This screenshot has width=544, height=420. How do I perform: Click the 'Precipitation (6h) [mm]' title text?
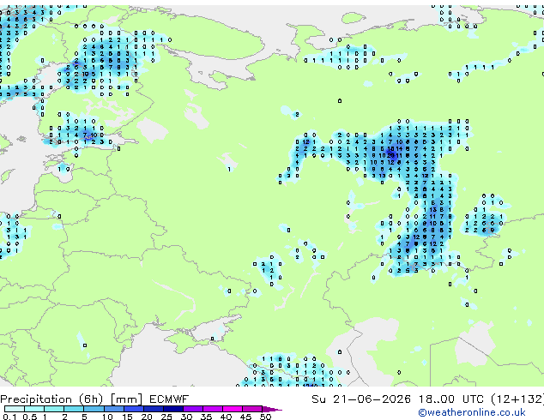tap(71, 399)
